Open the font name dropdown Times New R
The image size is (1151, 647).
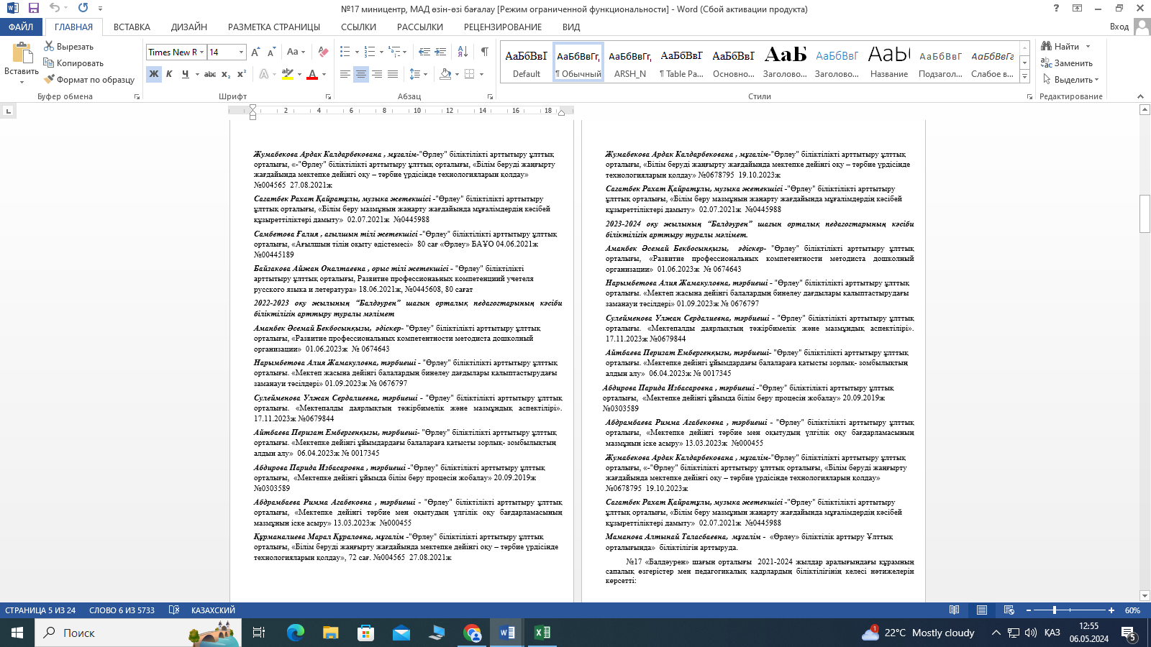pos(202,52)
